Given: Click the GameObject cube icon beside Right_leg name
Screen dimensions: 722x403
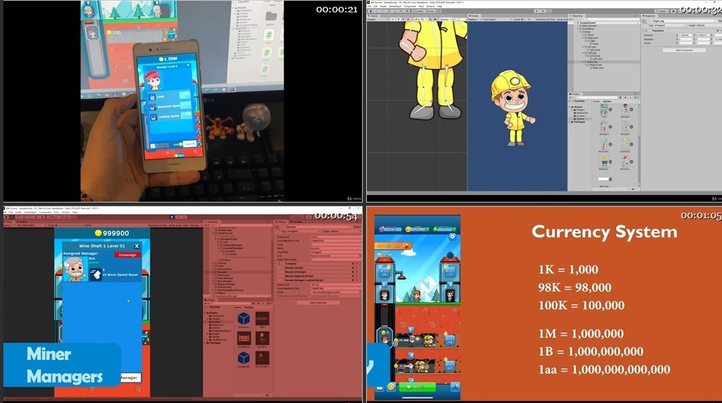Looking at the screenshot, I should 644,21.
